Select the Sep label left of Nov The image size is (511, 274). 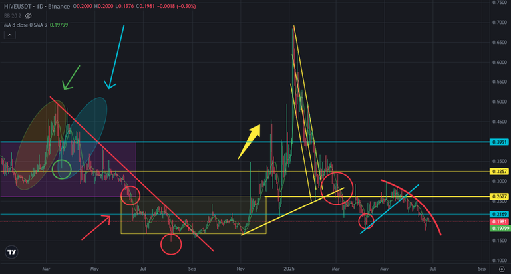[192, 269]
